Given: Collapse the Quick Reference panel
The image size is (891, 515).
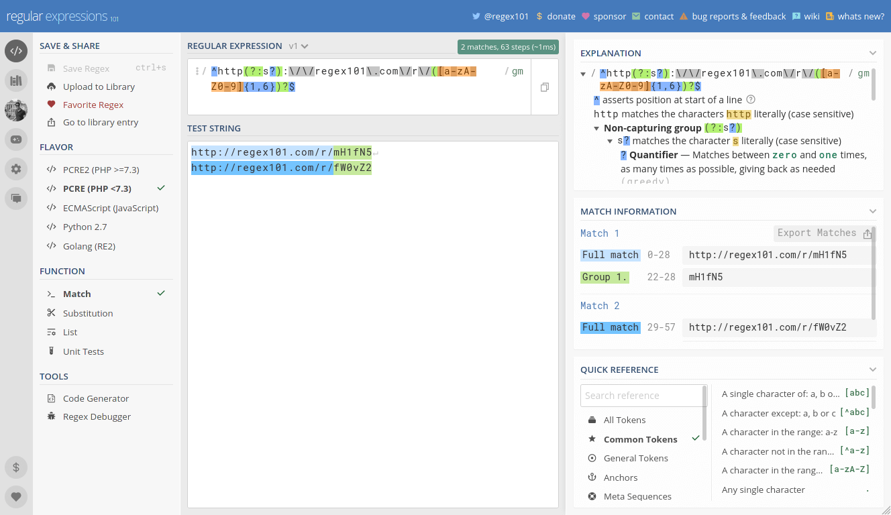Looking at the screenshot, I should click(872, 369).
